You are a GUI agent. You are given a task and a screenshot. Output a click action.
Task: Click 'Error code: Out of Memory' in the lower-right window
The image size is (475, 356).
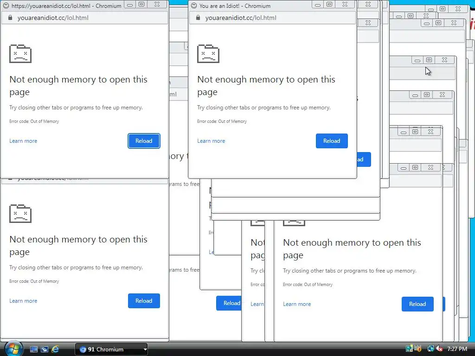308,284
